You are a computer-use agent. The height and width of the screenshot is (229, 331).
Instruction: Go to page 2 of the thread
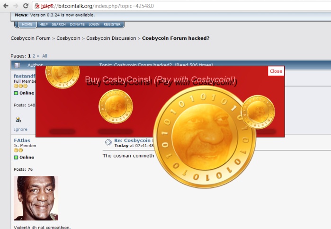(34, 56)
